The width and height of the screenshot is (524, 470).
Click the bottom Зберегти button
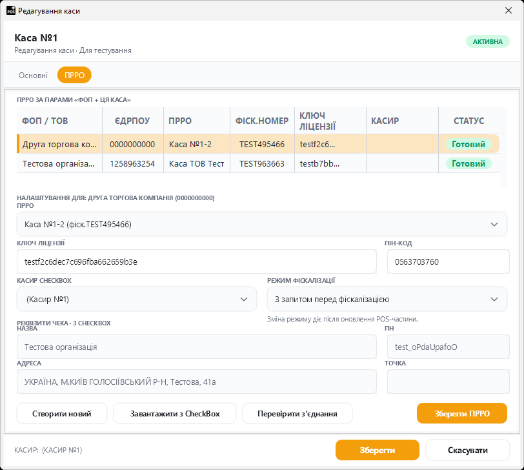(378, 450)
